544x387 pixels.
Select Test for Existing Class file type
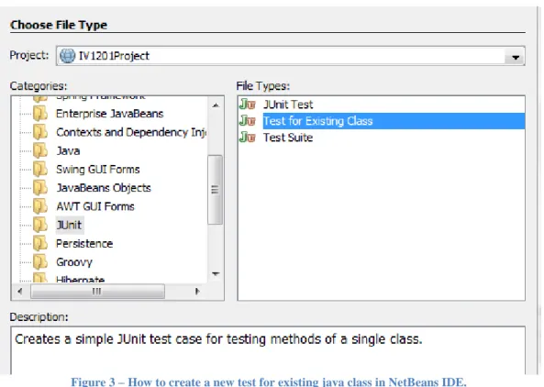coord(394,121)
